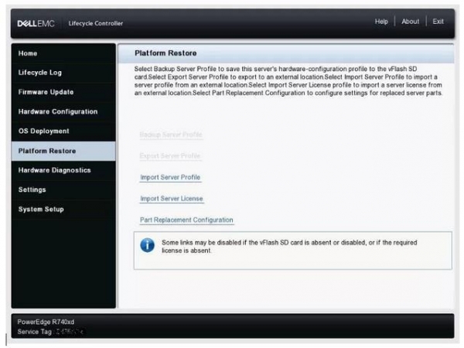Open Import Server License
Image resolution: width=464 pixels, height=348 pixels.
click(x=172, y=199)
